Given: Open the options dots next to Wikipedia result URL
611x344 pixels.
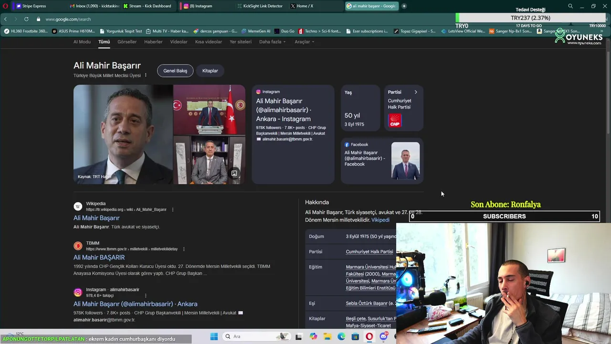Looking at the screenshot, I should 172,209.
